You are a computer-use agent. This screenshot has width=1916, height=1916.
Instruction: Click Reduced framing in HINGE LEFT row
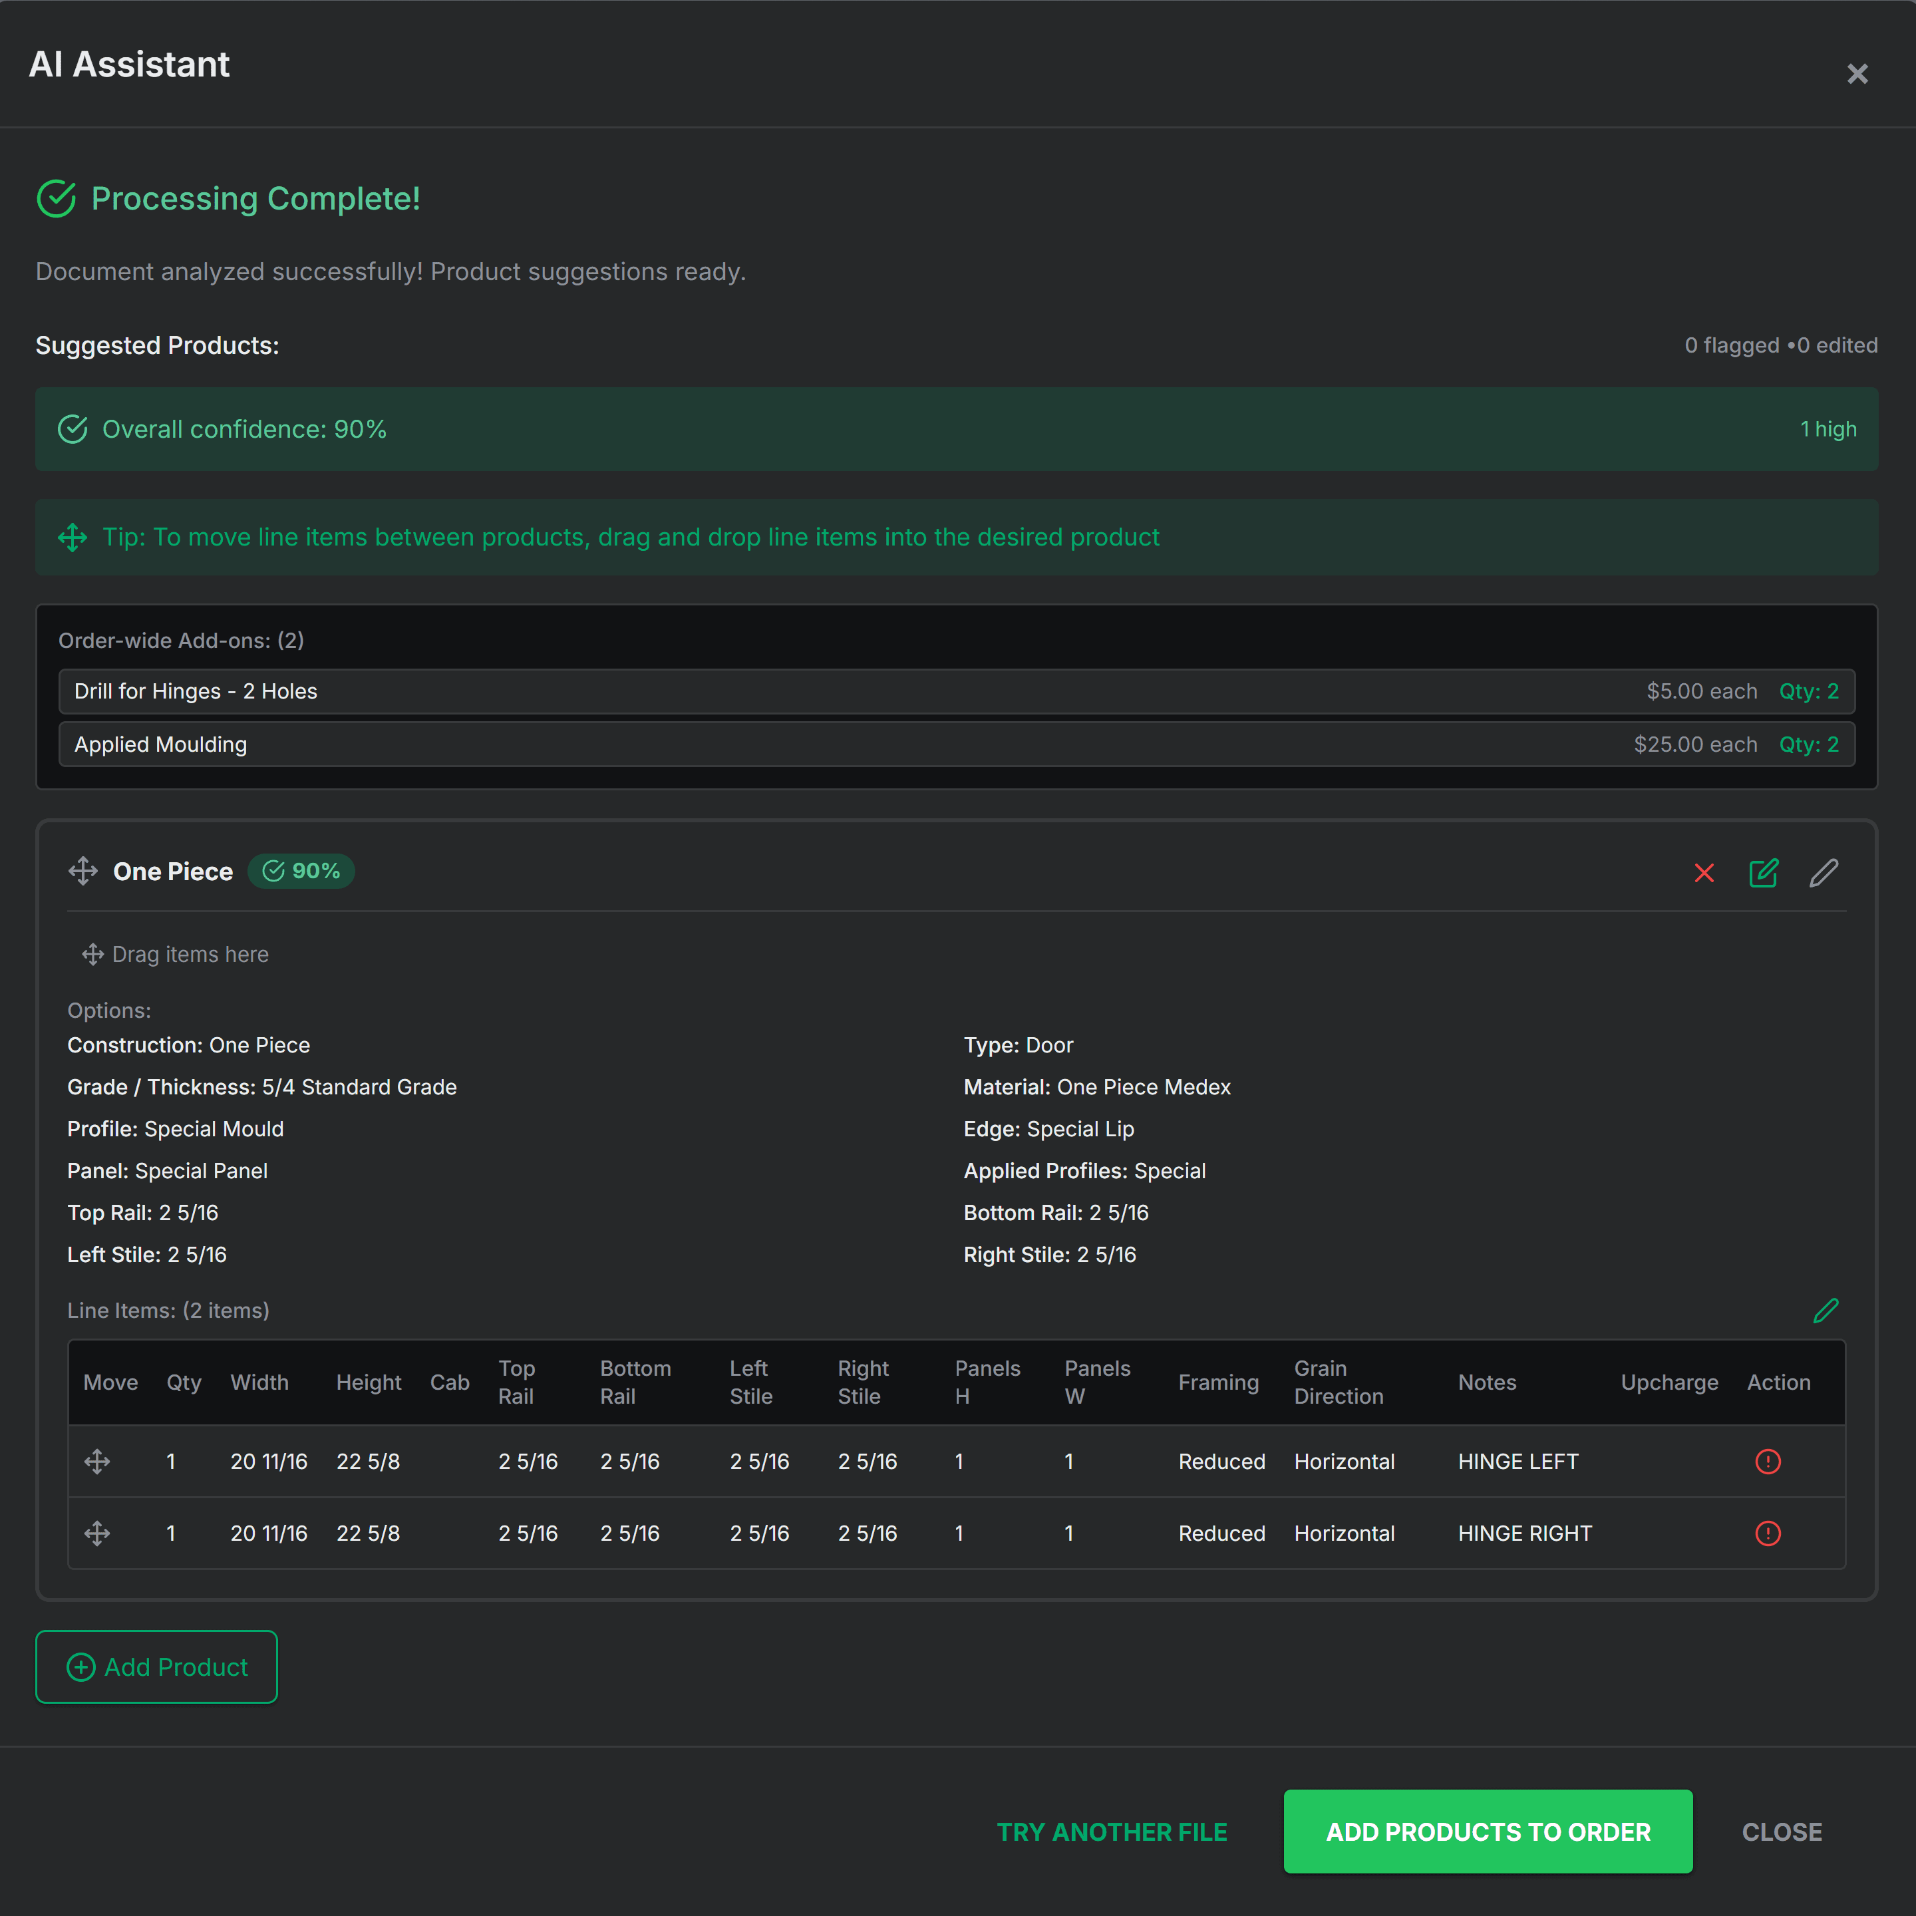(1222, 1461)
